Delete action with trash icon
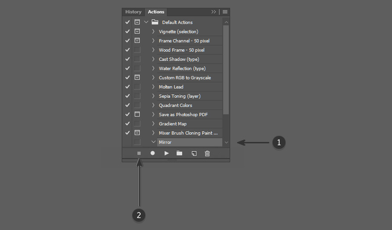The image size is (392, 230). (x=207, y=153)
